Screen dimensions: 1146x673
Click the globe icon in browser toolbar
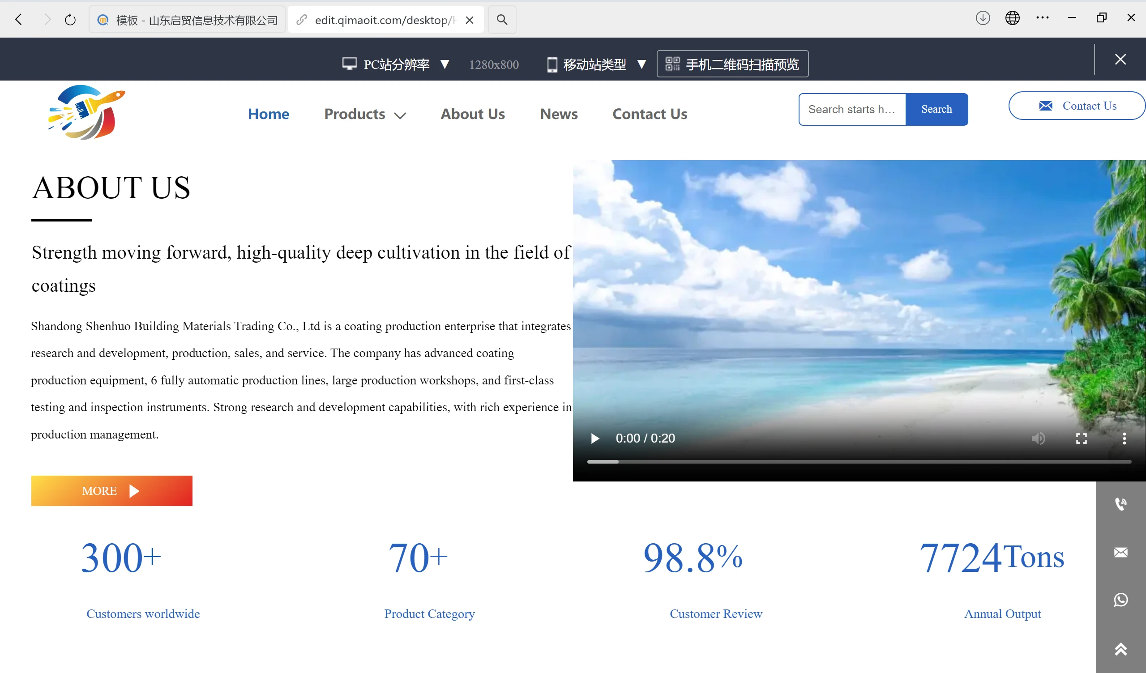(x=1012, y=18)
